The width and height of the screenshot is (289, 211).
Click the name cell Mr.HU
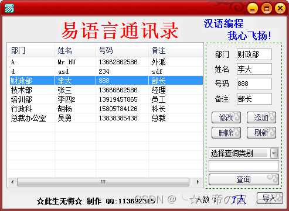point(67,62)
